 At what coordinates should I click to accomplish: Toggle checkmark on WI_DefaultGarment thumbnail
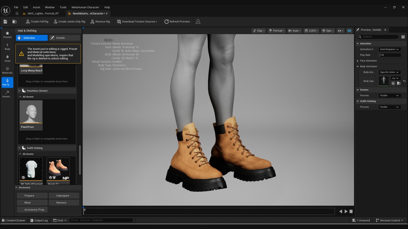point(23,177)
